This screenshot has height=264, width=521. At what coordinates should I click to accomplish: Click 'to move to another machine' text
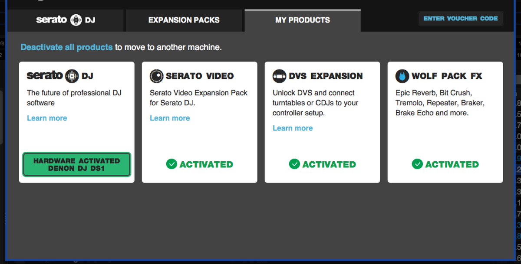click(x=168, y=47)
